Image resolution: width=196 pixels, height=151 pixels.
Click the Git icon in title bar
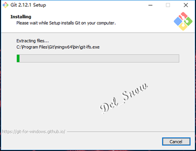pyautogui.click(x=5, y=5)
